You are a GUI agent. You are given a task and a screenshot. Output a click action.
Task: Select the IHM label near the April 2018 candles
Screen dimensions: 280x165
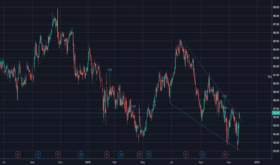click(x=134, y=106)
